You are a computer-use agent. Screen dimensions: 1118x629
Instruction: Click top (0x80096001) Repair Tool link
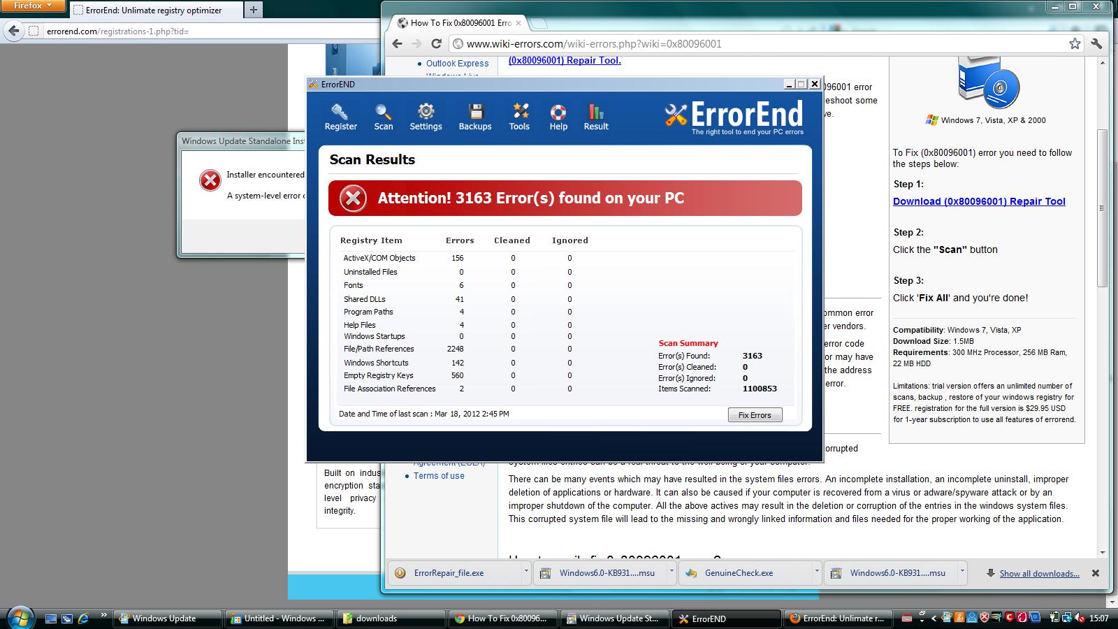coord(565,60)
